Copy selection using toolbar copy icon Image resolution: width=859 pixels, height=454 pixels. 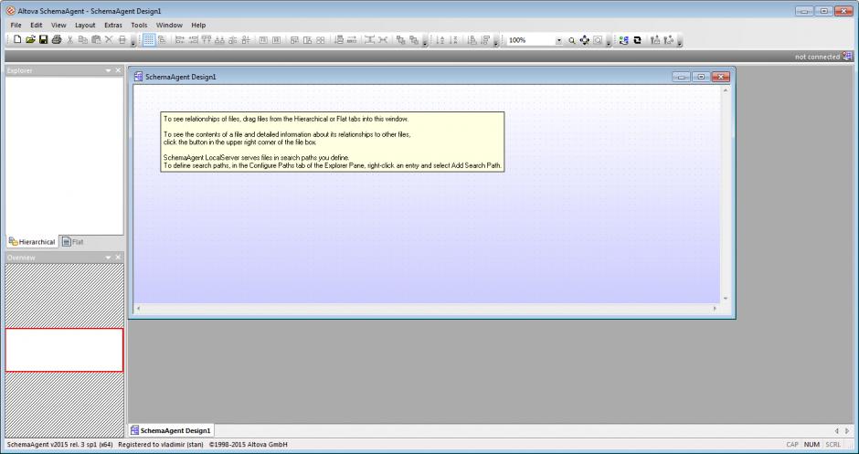coord(83,40)
